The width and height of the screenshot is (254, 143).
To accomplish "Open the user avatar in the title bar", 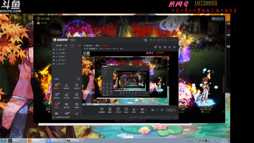I will pyautogui.click(x=145, y=40).
